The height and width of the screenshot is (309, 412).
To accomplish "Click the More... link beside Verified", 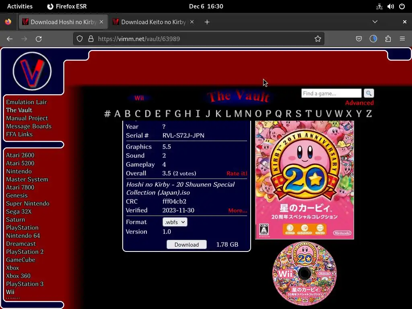I will point(237,210).
